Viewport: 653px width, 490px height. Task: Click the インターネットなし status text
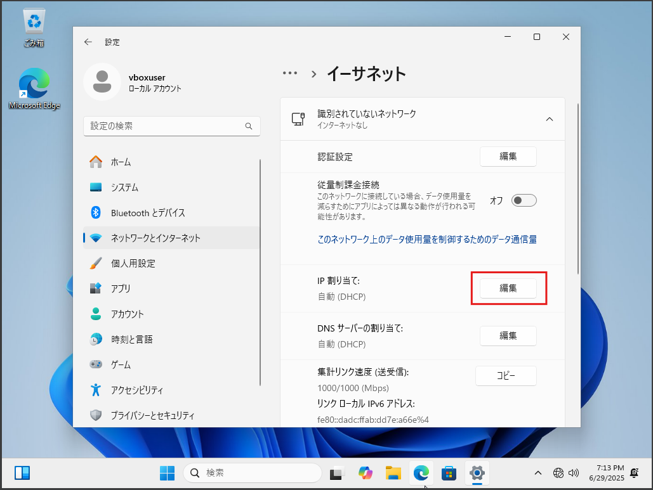click(x=342, y=126)
